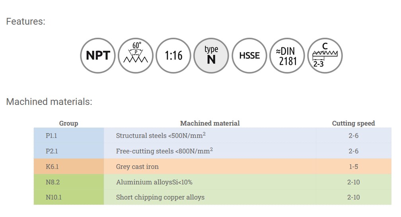Click the Features heading

[25, 21]
